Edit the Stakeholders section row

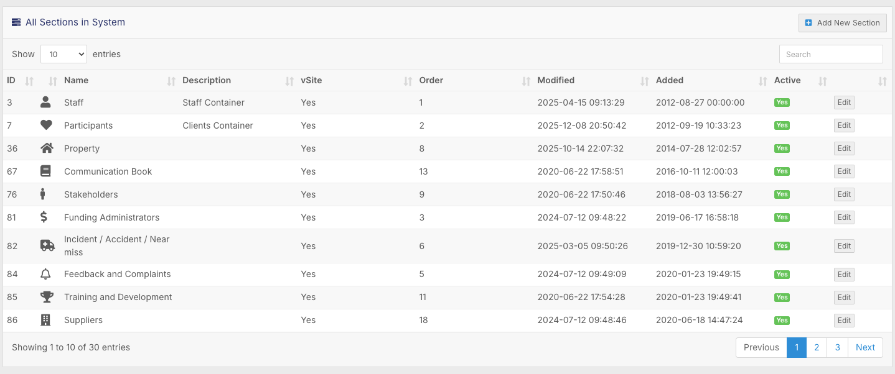[x=844, y=194]
